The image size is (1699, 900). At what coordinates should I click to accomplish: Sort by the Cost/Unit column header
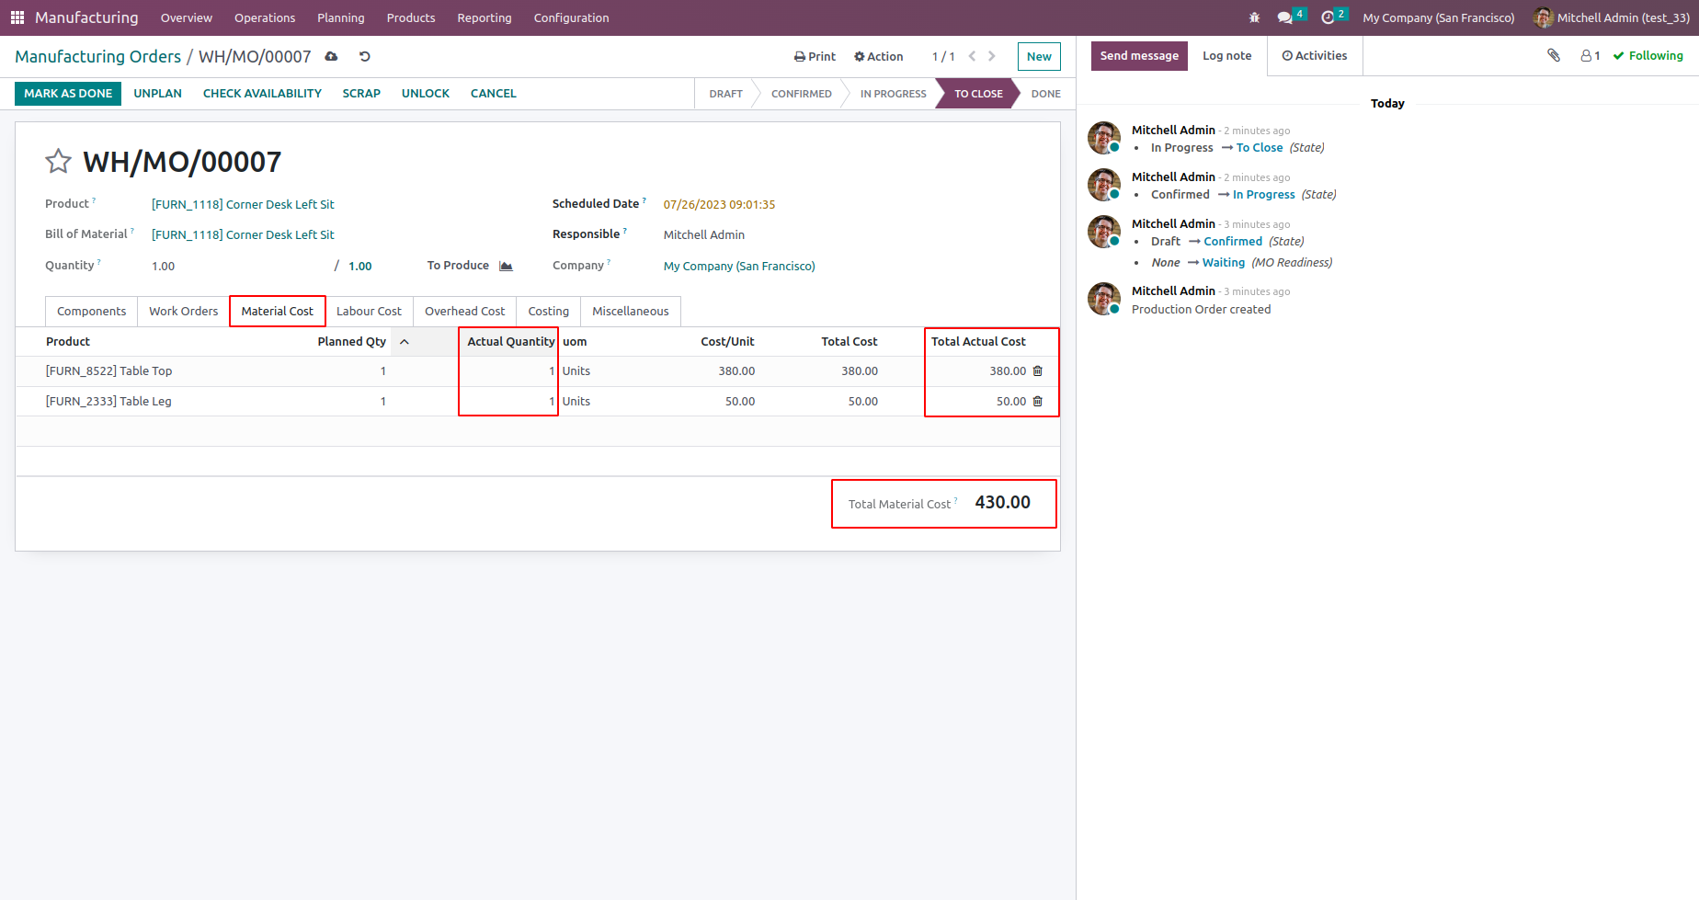727,342
